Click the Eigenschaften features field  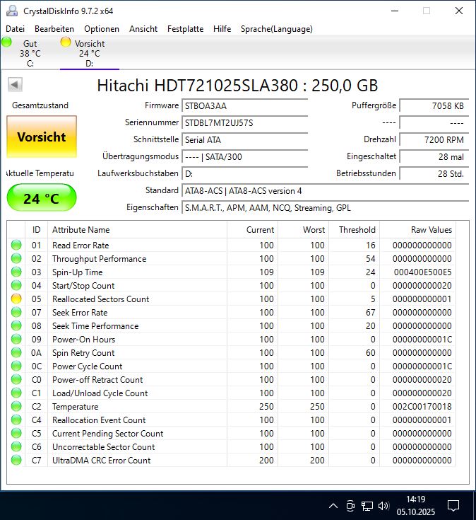(x=325, y=207)
